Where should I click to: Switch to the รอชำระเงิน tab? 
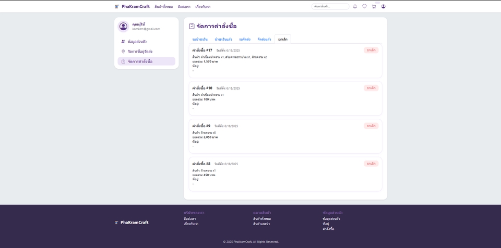click(200, 39)
